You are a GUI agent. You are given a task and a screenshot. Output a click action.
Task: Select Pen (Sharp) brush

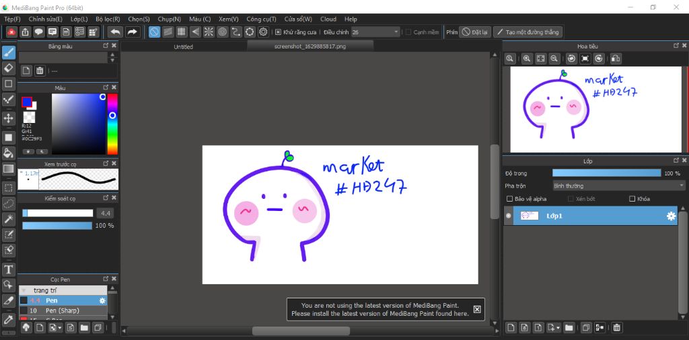point(63,310)
